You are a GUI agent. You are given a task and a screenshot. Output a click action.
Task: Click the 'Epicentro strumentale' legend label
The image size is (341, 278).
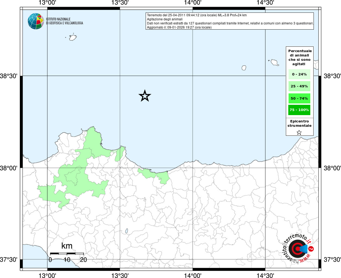[x=299, y=124]
